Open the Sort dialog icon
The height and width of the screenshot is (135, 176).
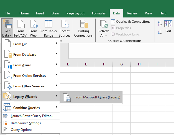168,24
